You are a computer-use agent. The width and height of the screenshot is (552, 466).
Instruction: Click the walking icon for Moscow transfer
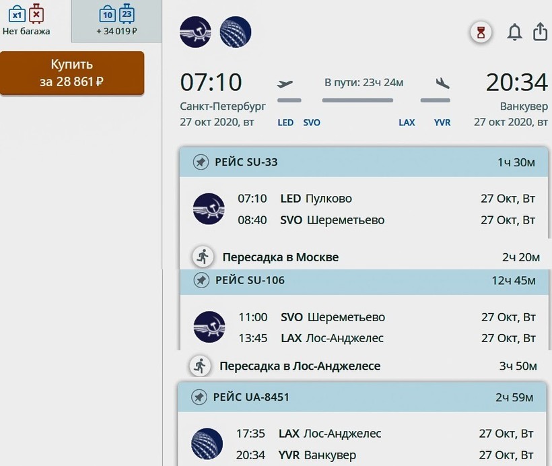tap(202, 257)
